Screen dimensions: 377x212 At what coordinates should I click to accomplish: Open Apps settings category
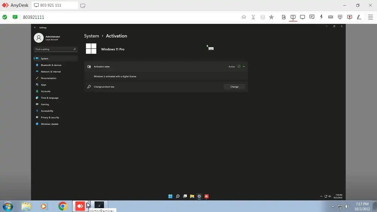coord(56,85)
